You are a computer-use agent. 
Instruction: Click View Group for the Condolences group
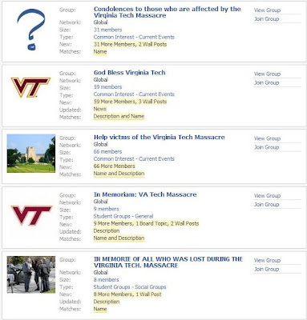tap(267, 10)
